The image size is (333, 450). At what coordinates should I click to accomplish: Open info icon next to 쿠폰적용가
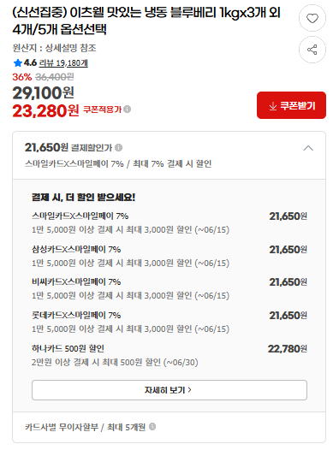pyautogui.click(x=128, y=110)
